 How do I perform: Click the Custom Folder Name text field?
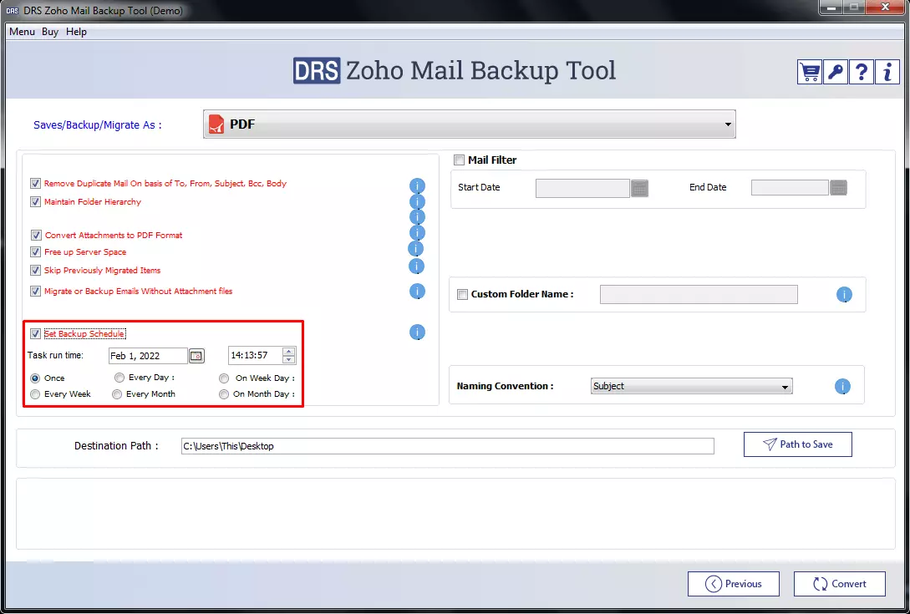pyautogui.click(x=699, y=294)
